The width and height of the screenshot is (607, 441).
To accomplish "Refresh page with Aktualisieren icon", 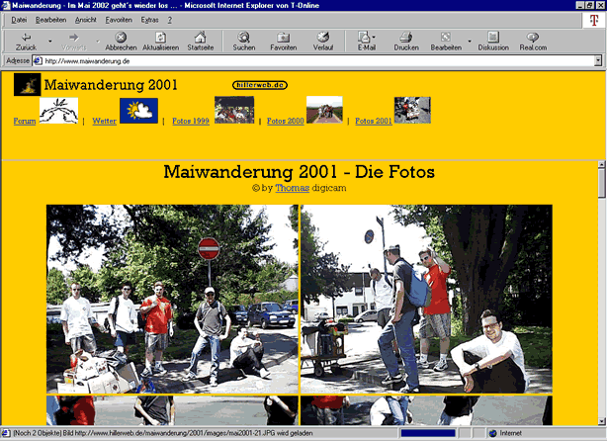I will coord(160,38).
